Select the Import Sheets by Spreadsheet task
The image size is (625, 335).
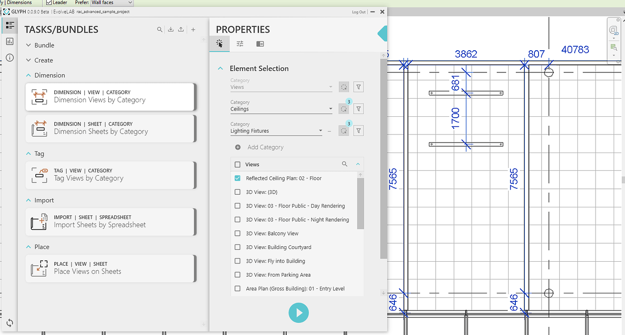pyautogui.click(x=111, y=222)
